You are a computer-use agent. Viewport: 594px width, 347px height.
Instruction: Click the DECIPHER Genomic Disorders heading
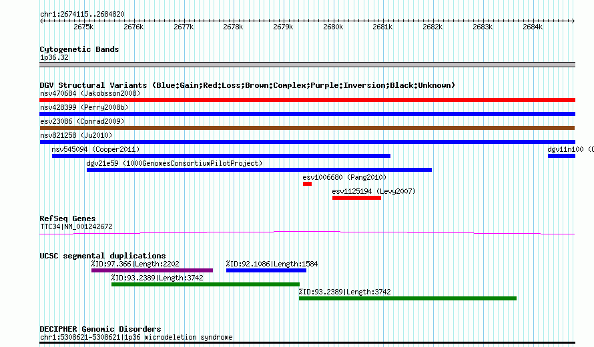point(100,329)
